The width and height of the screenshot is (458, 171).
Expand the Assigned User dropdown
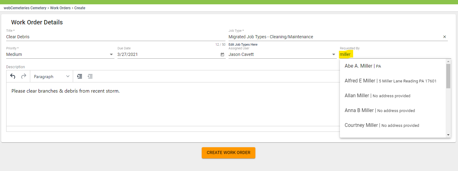pyautogui.click(x=333, y=55)
